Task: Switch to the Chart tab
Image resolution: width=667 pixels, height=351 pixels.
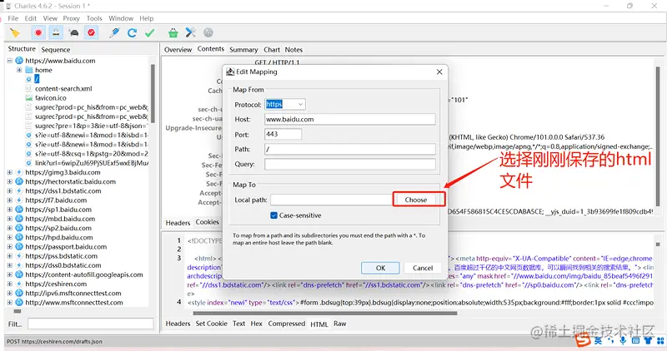Action: point(272,50)
